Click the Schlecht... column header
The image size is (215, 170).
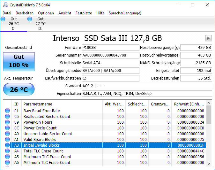(x=137, y=104)
